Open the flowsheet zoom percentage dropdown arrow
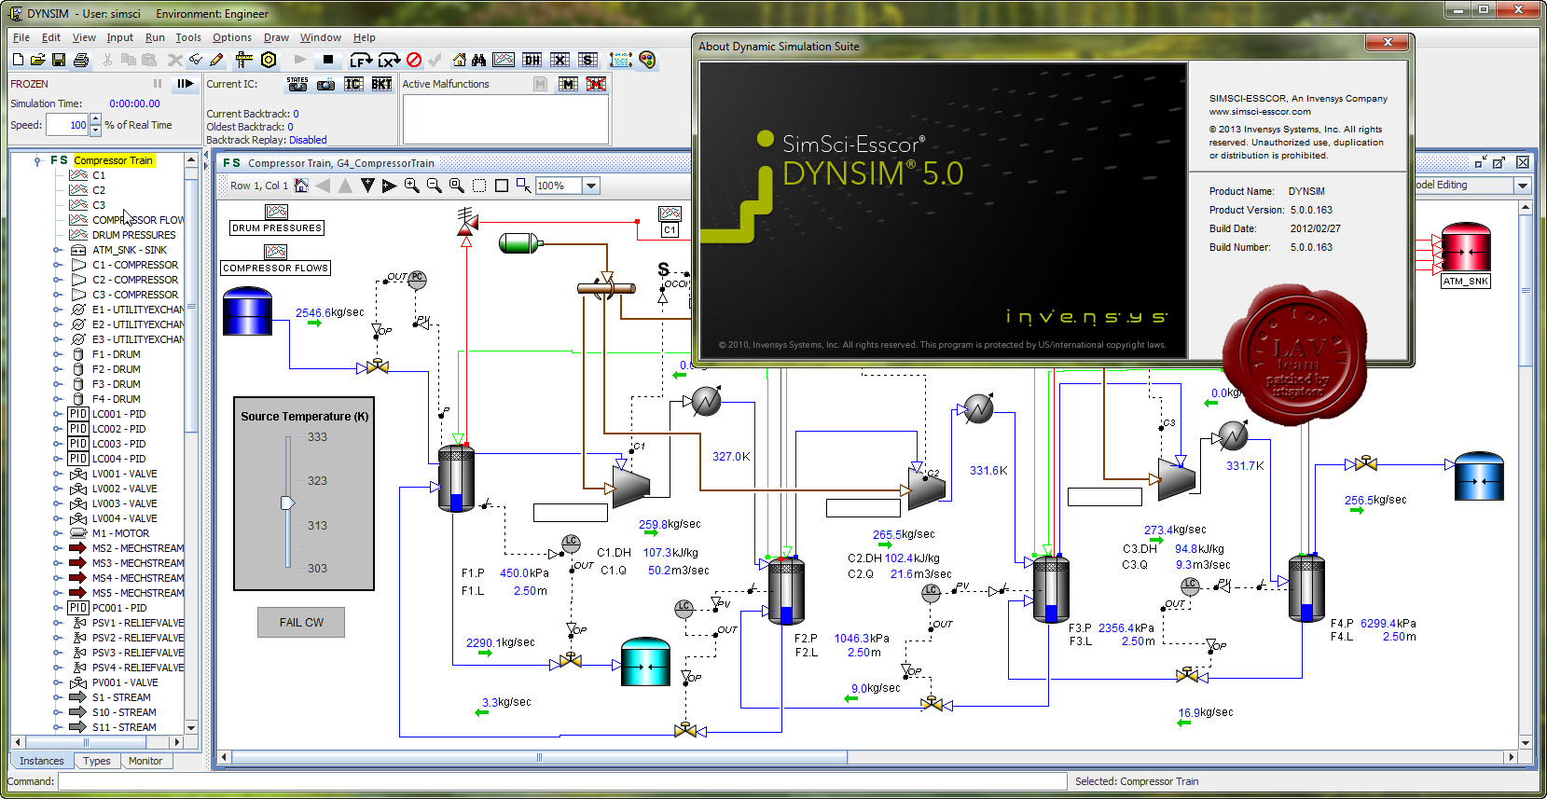 coord(591,186)
